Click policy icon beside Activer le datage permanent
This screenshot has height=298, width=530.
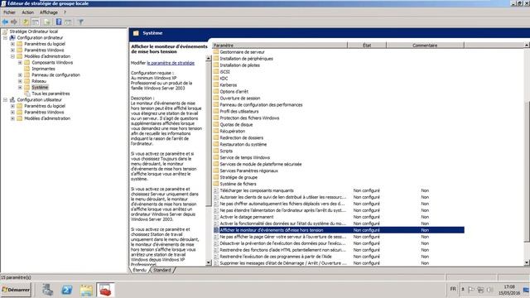coord(216,217)
